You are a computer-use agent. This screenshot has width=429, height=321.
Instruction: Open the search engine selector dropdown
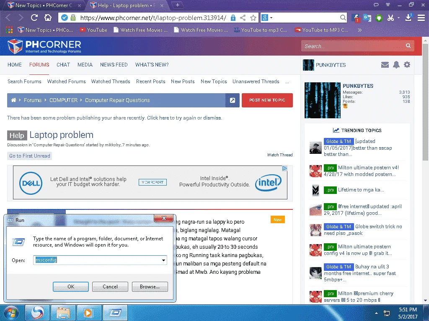click(267, 18)
